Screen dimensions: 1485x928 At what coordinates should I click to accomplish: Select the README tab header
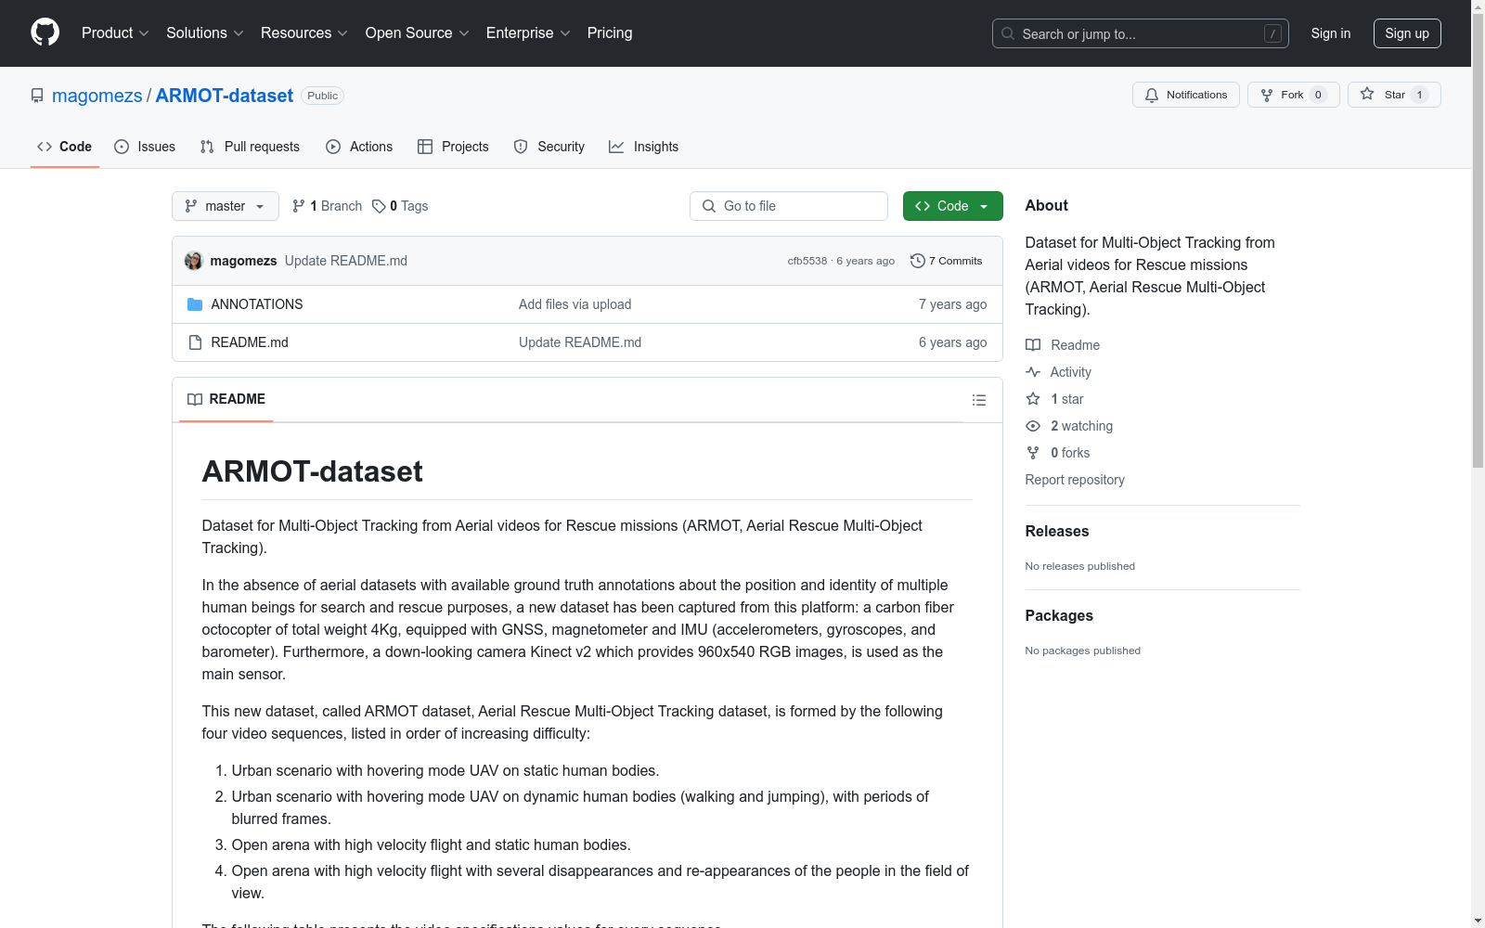[x=226, y=399]
